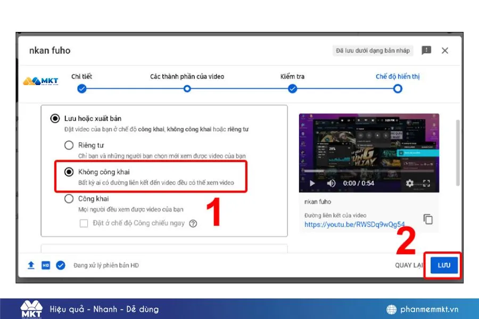This screenshot has width=479, height=319.
Task: Click the LƯU button
Action: click(443, 265)
